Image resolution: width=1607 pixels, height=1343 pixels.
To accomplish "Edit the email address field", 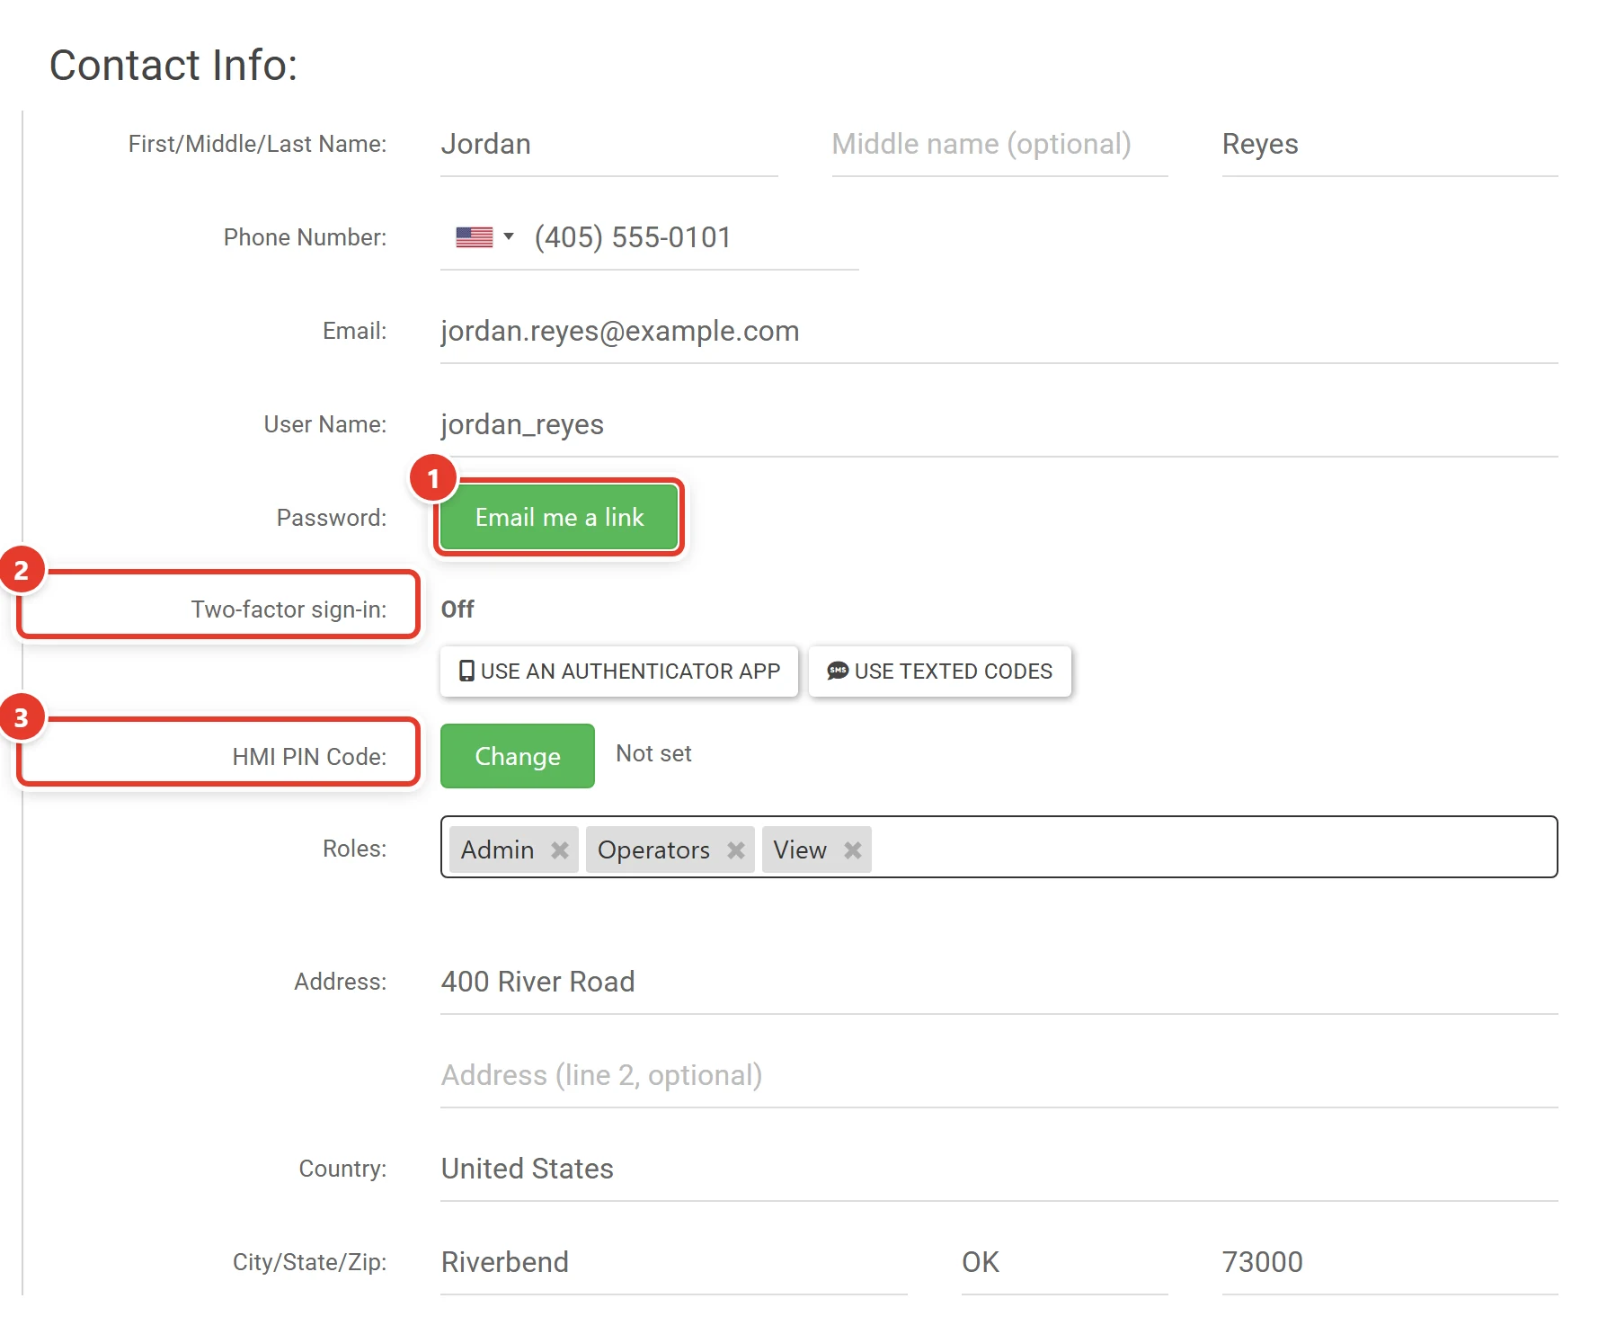I will pos(999,332).
